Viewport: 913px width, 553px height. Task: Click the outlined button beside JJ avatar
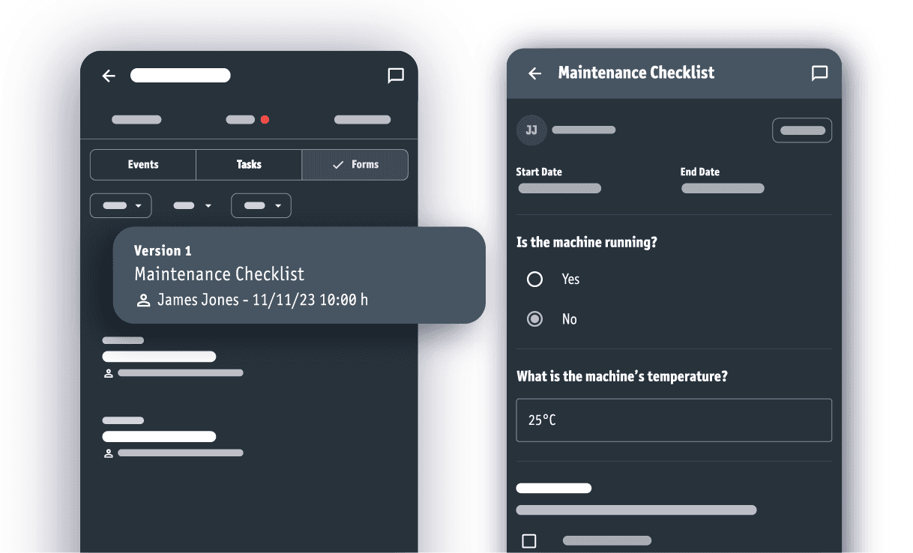pos(801,130)
